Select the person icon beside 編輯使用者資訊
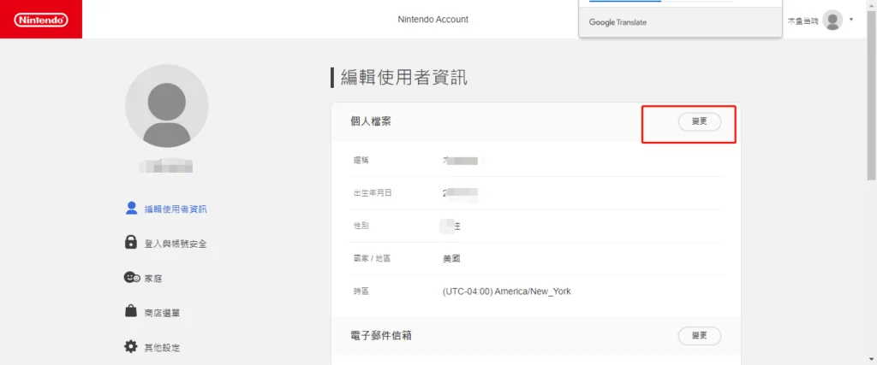This screenshot has width=877, height=365. coord(131,209)
